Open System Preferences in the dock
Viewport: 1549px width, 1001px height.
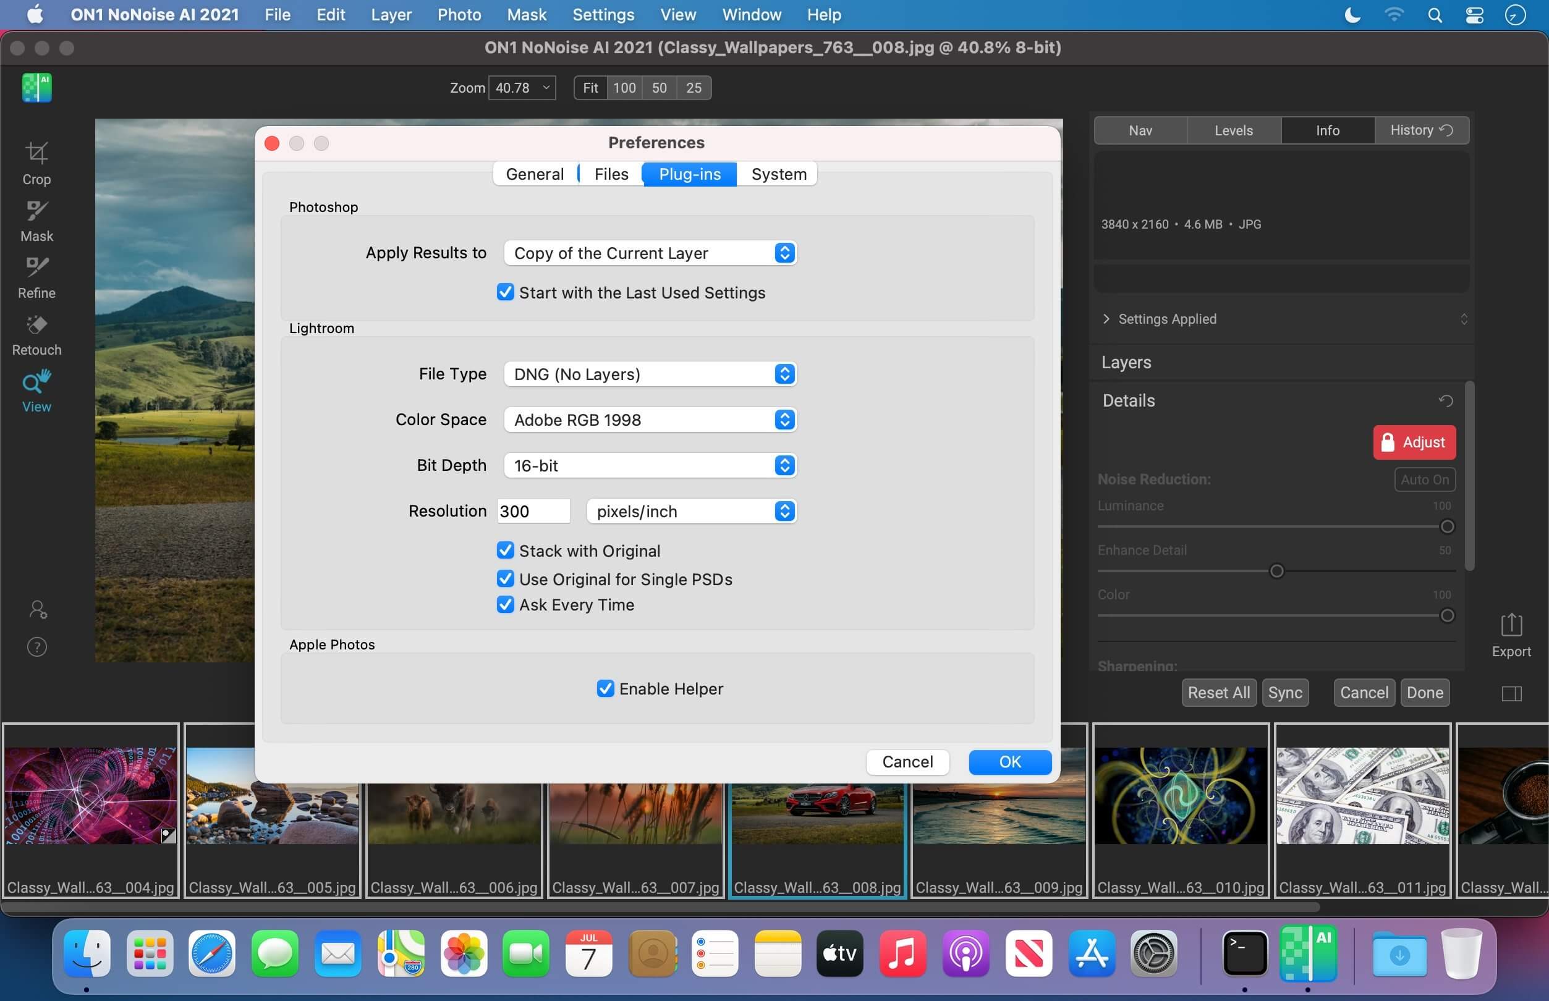click(1154, 953)
